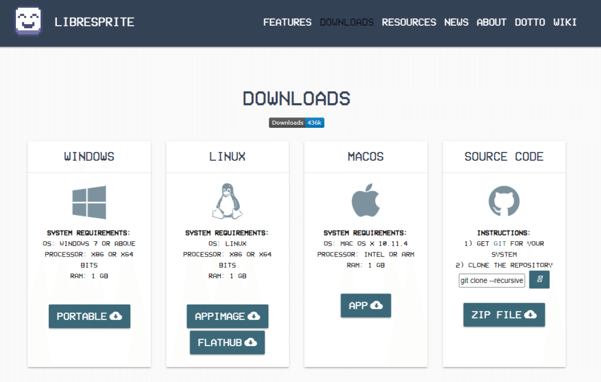The width and height of the screenshot is (601, 382).
Task: Click the 'OS: WINDOWS 7 OR ABOVE' text
Action: 89,244
